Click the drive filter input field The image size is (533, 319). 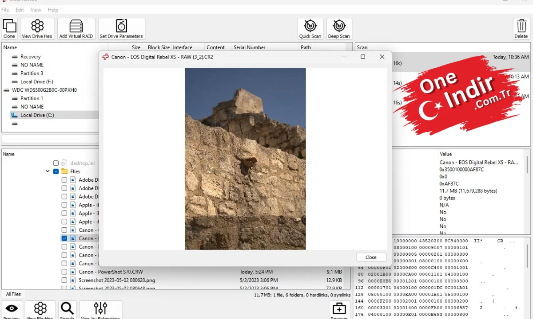50,139
